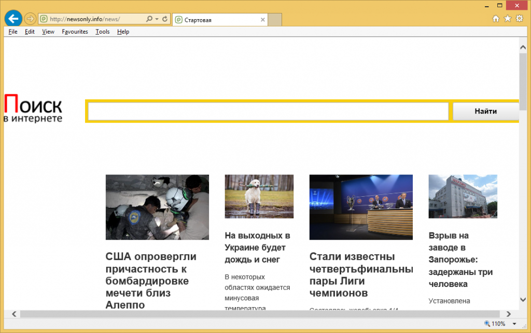Click the Forward navigation arrow
This screenshot has width=531, height=333.
[30, 19]
